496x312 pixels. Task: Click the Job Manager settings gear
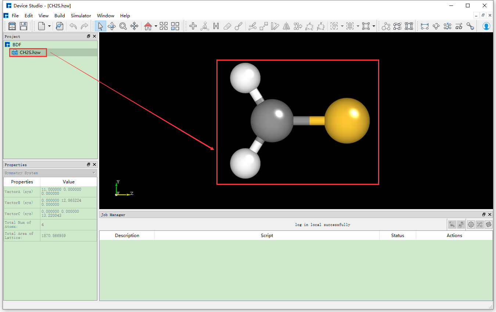(471, 224)
